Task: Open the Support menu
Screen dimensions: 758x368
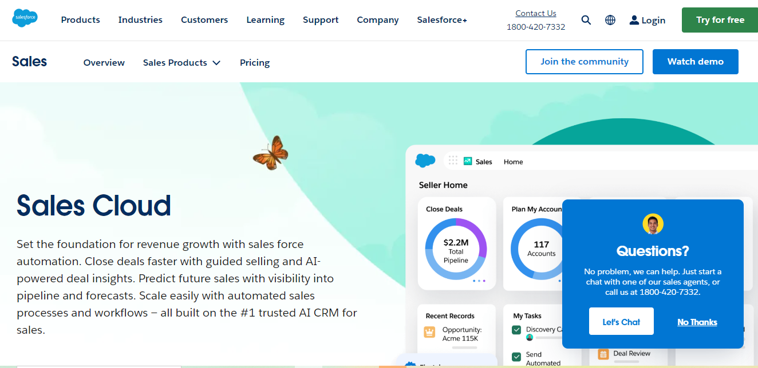Action: coord(321,20)
